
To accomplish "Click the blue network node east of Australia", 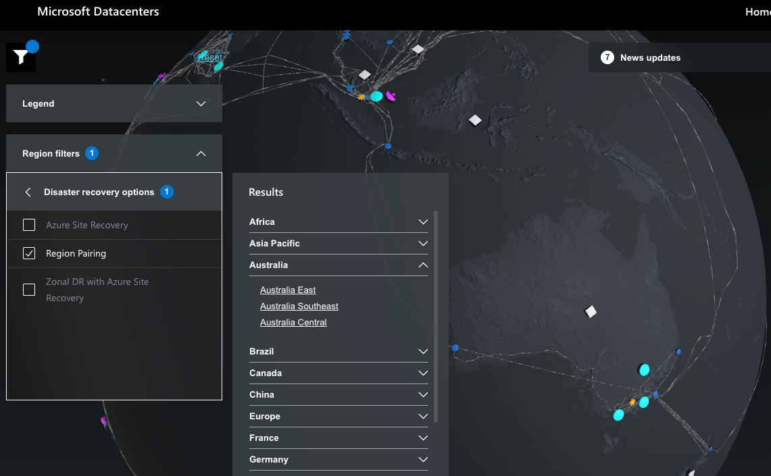I will (678, 351).
